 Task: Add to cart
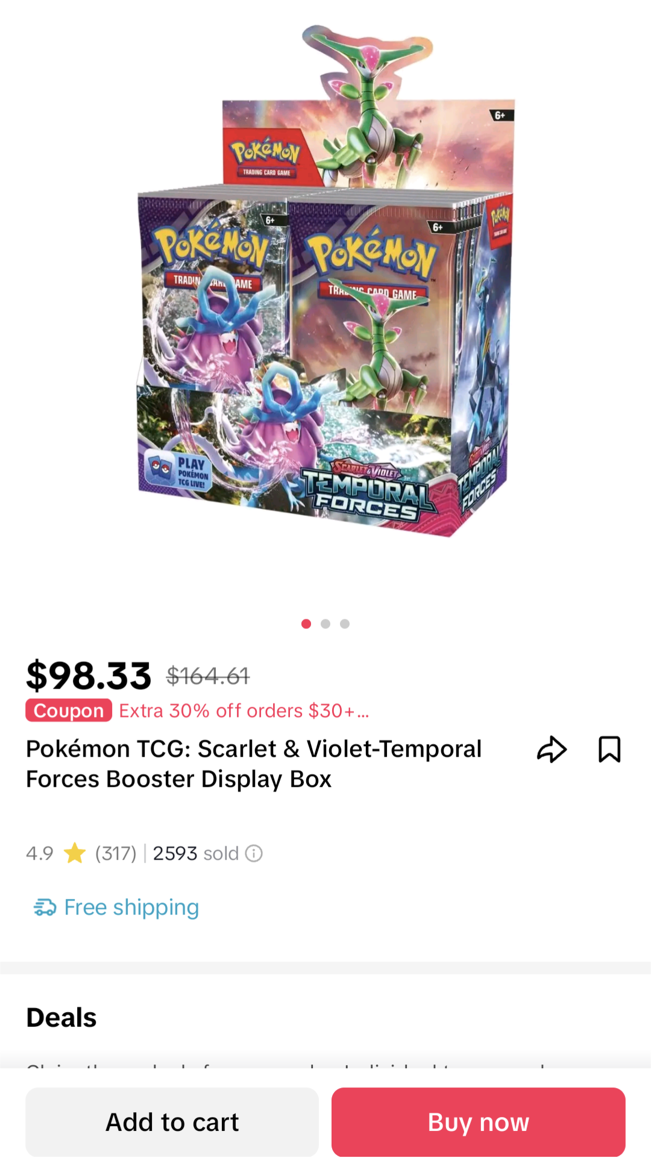(172, 1122)
